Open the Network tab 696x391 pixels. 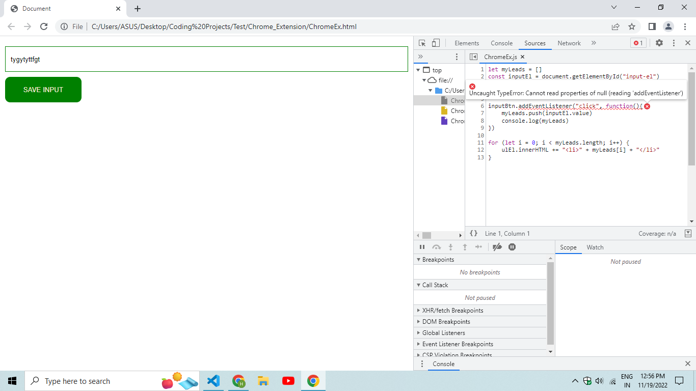pyautogui.click(x=569, y=43)
